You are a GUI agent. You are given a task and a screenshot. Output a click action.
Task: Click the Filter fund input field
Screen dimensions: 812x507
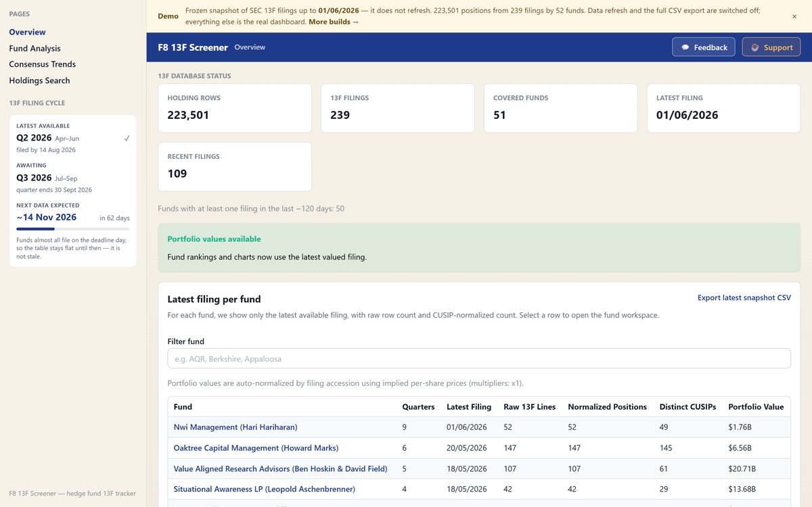point(479,358)
